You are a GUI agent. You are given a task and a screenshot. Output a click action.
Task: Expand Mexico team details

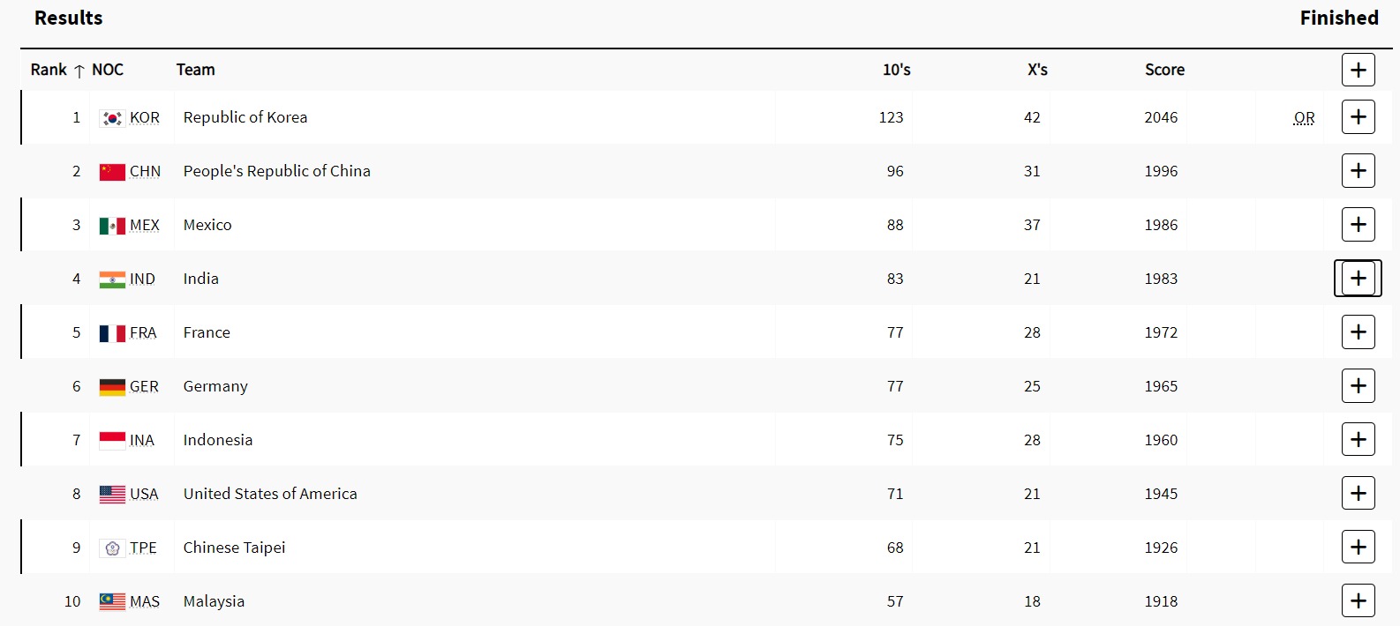point(1358,225)
